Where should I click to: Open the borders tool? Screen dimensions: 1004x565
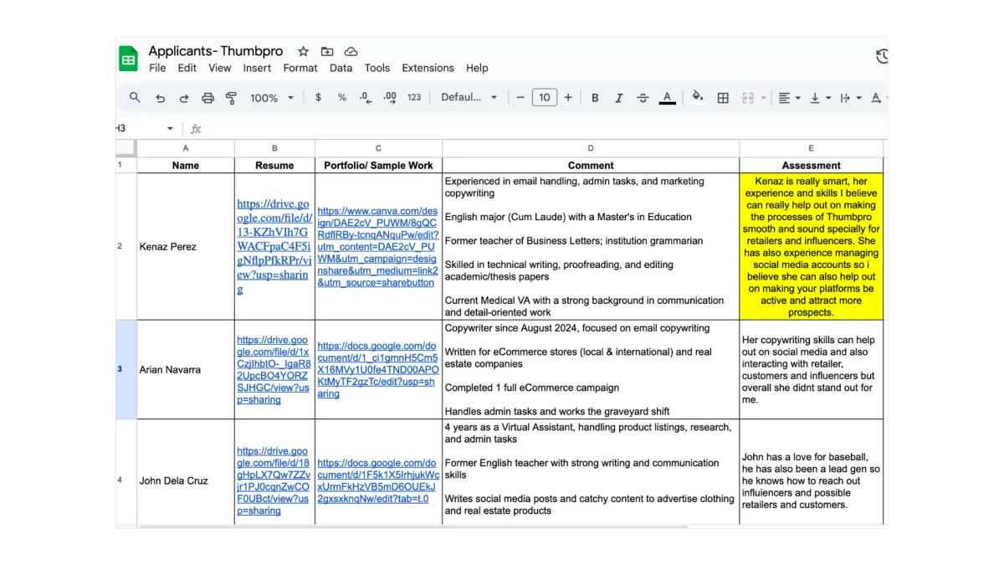pyautogui.click(x=723, y=98)
